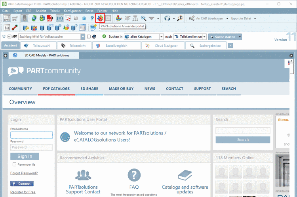297x197 pixels.
Task: Click the green refresh arrows globe icon
Action: point(34,18)
